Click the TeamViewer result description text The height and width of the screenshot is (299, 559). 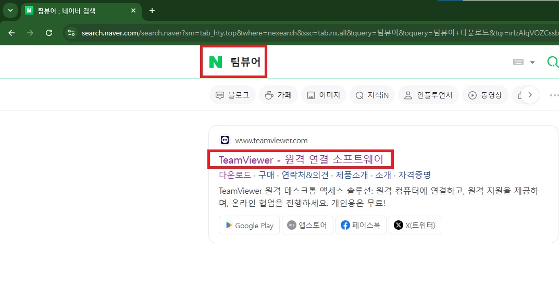click(x=379, y=197)
